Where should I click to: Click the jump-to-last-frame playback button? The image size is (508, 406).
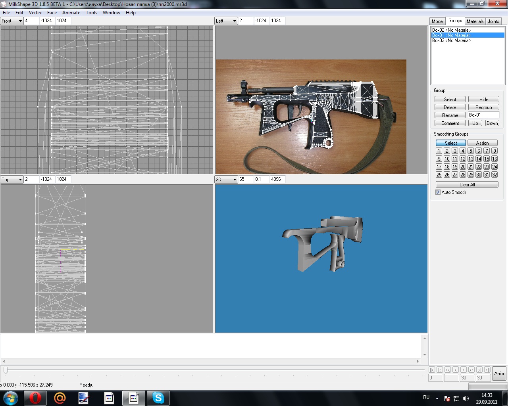487,370
